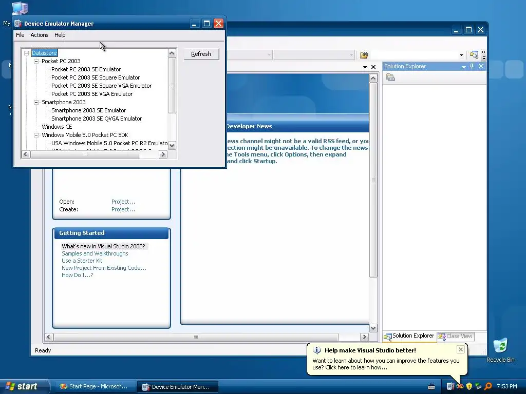Close the Solution Explorer panel
Screen dimensions: 526x394
click(x=481, y=66)
